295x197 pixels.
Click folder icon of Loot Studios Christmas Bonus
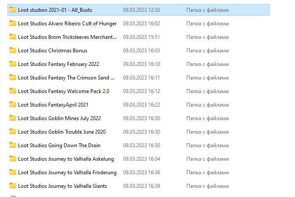[x=13, y=50]
